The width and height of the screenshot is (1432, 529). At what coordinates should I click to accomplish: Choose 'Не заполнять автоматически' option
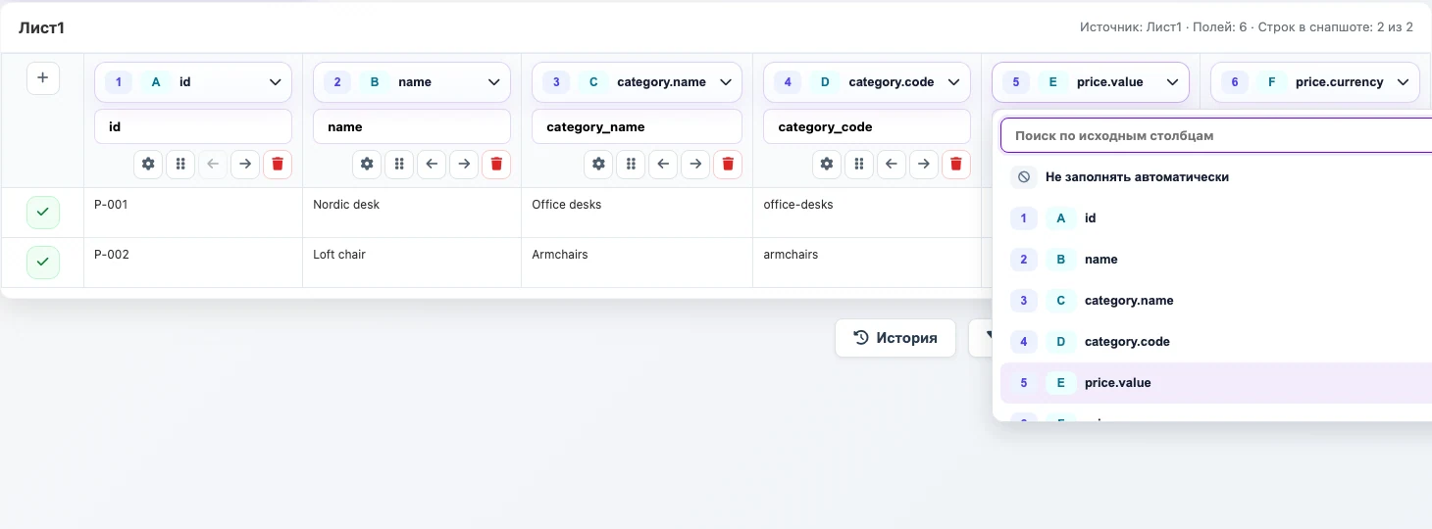1216,177
